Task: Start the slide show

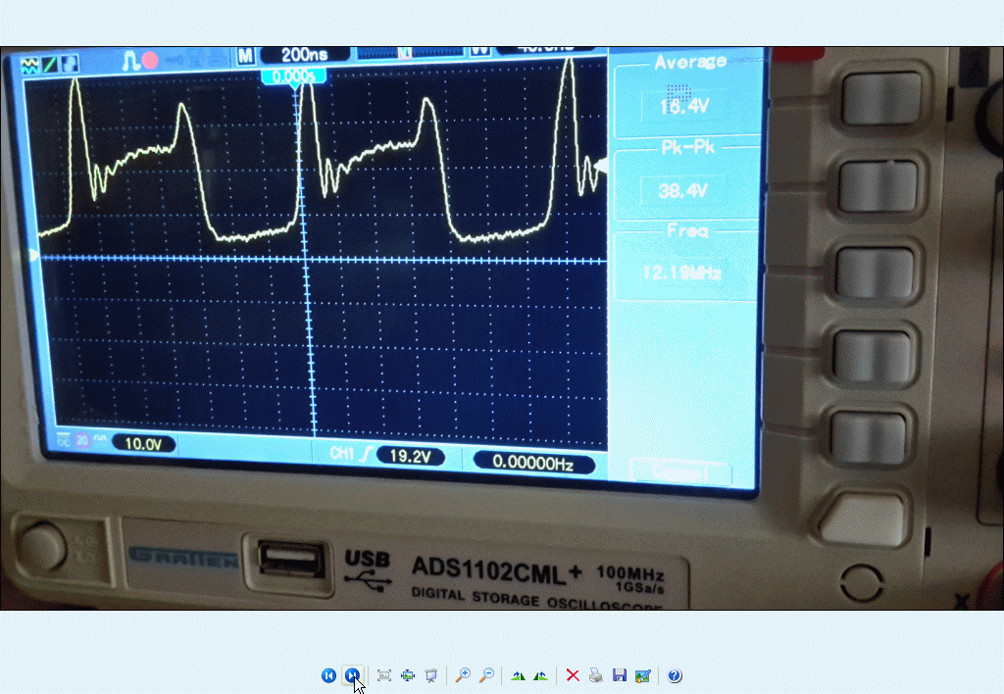Action: (x=430, y=675)
